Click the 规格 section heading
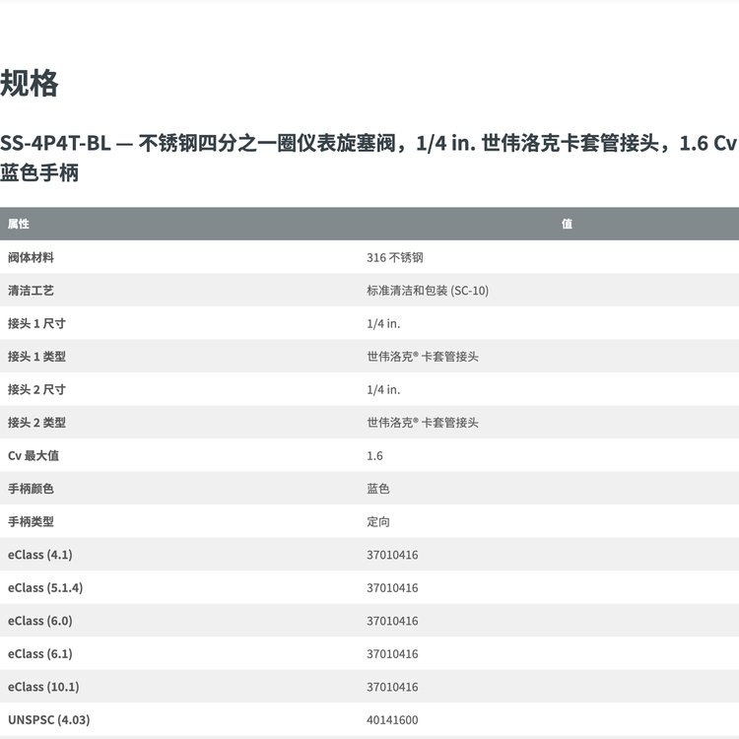 30,84
